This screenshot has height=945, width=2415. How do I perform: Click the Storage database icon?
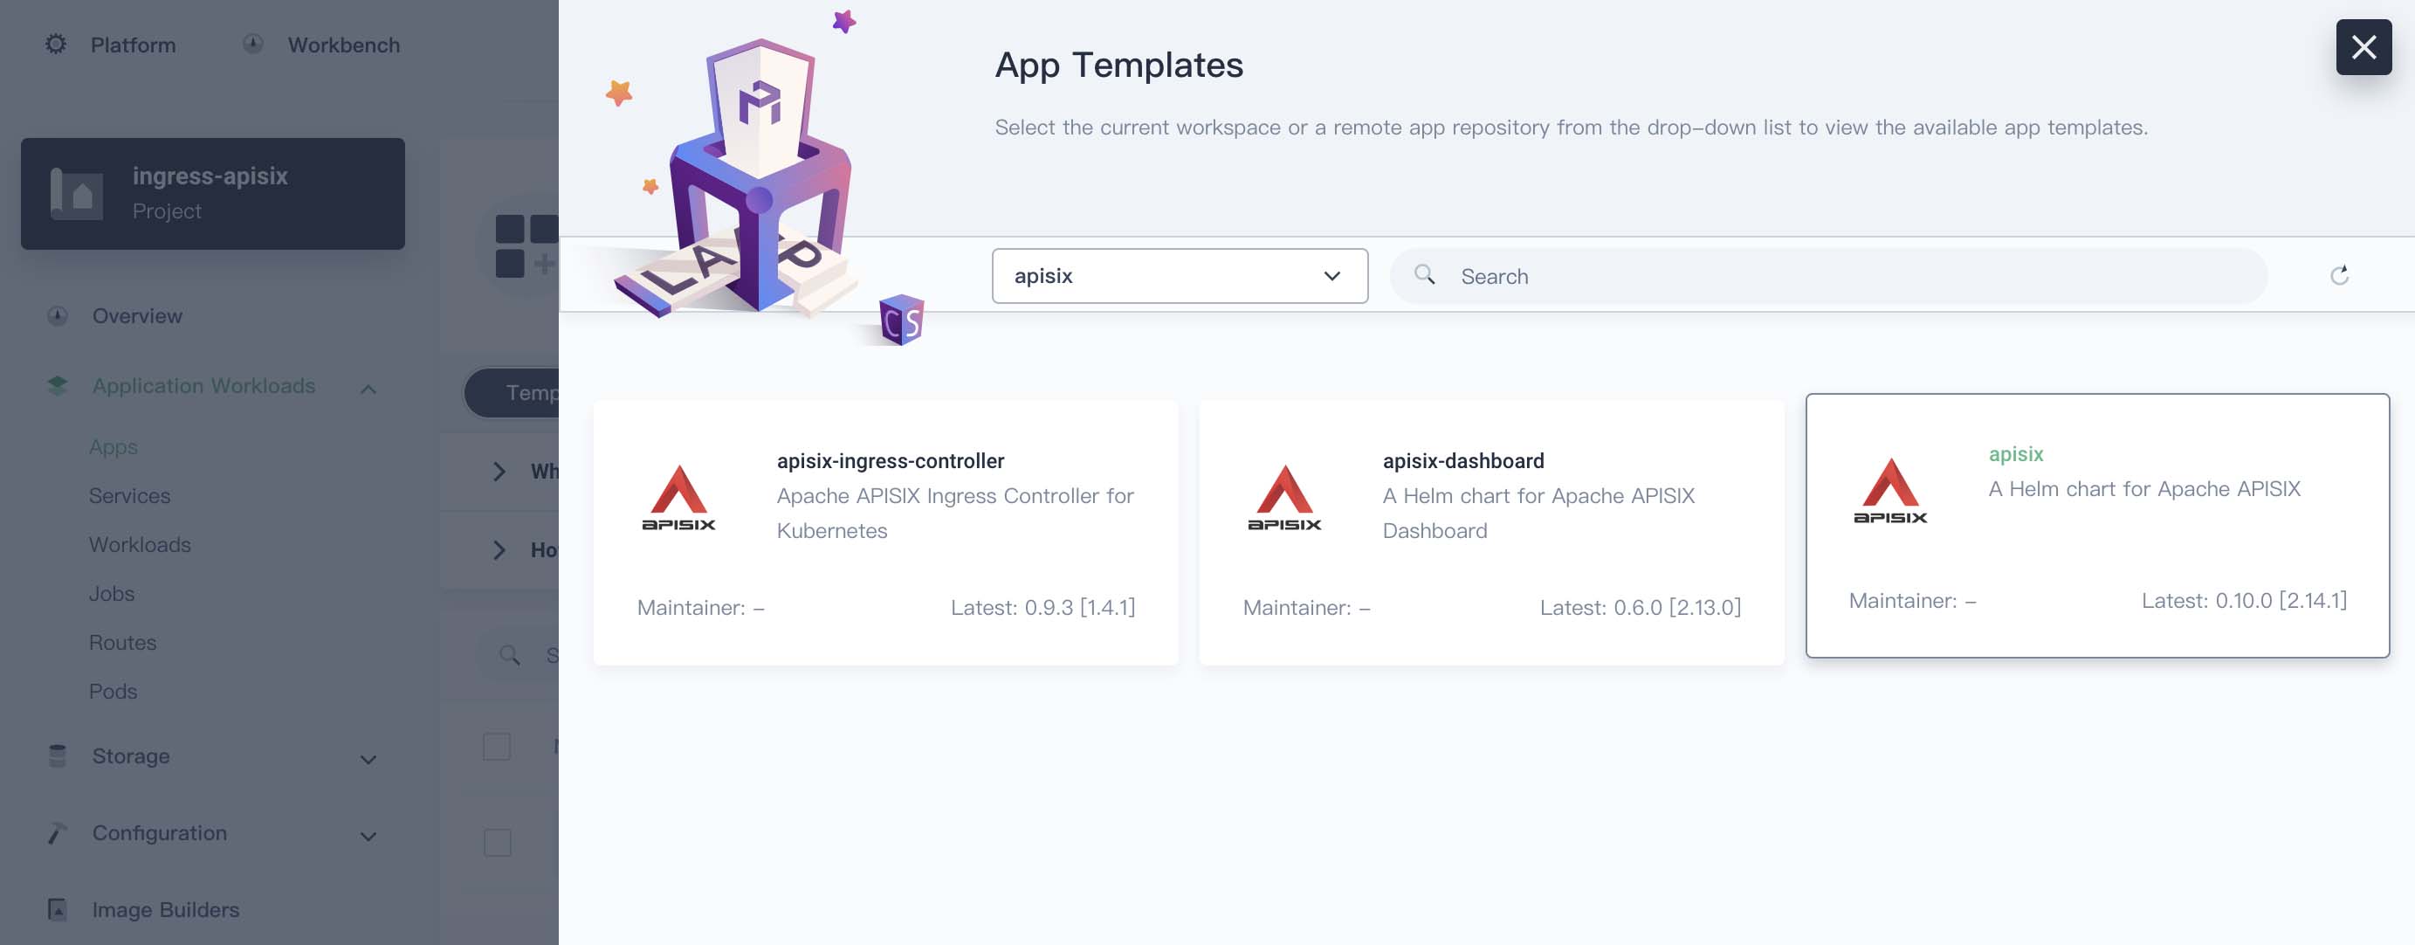(57, 755)
